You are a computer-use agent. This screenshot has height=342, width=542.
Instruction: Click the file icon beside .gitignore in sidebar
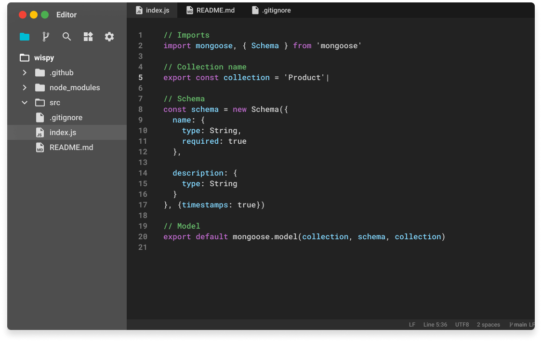point(40,118)
